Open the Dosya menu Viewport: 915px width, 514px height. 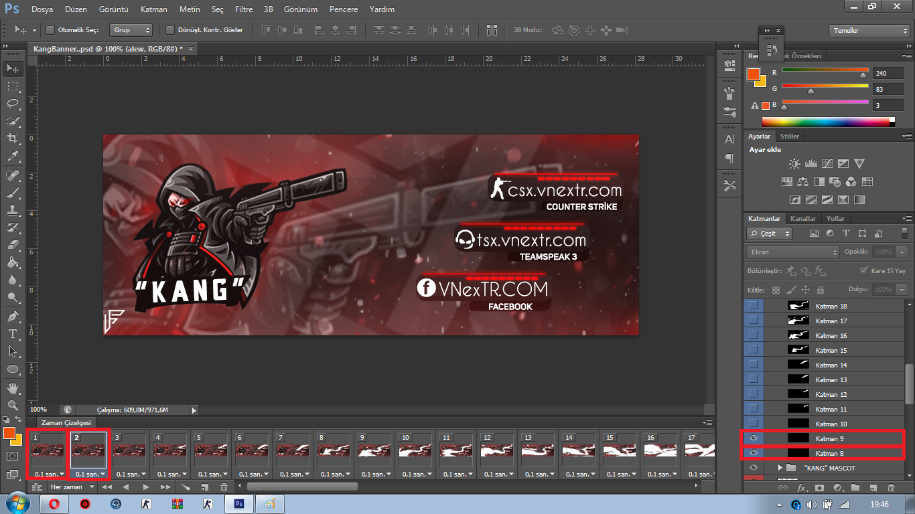[42, 9]
